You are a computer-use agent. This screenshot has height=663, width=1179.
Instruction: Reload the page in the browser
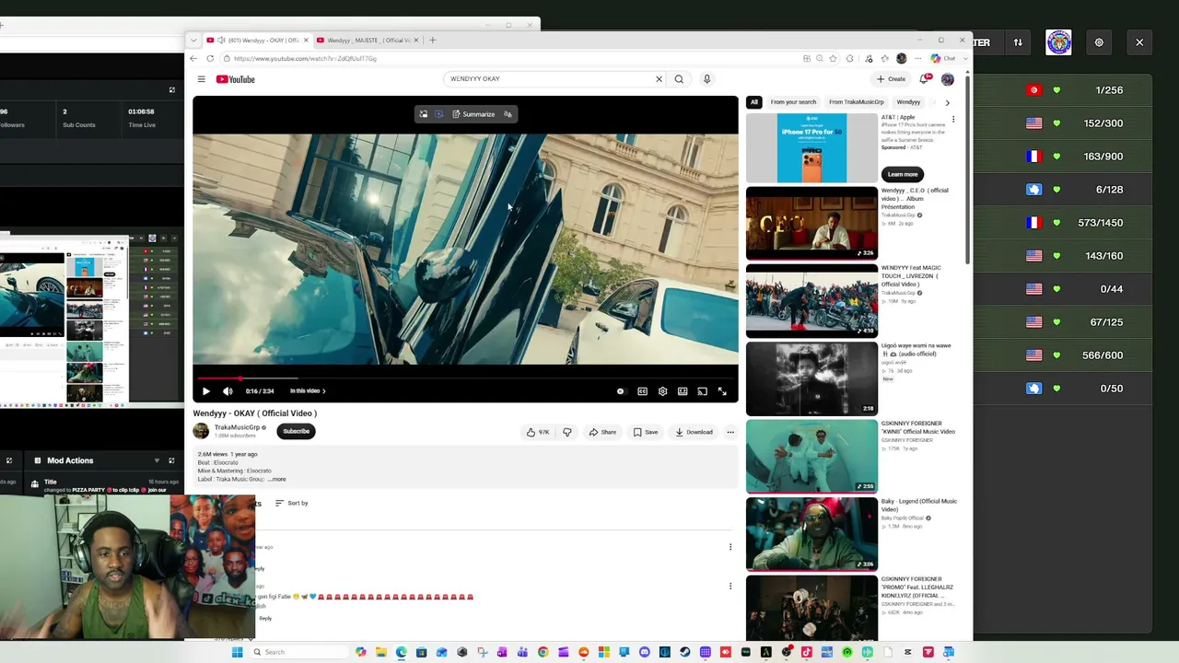click(210, 58)
